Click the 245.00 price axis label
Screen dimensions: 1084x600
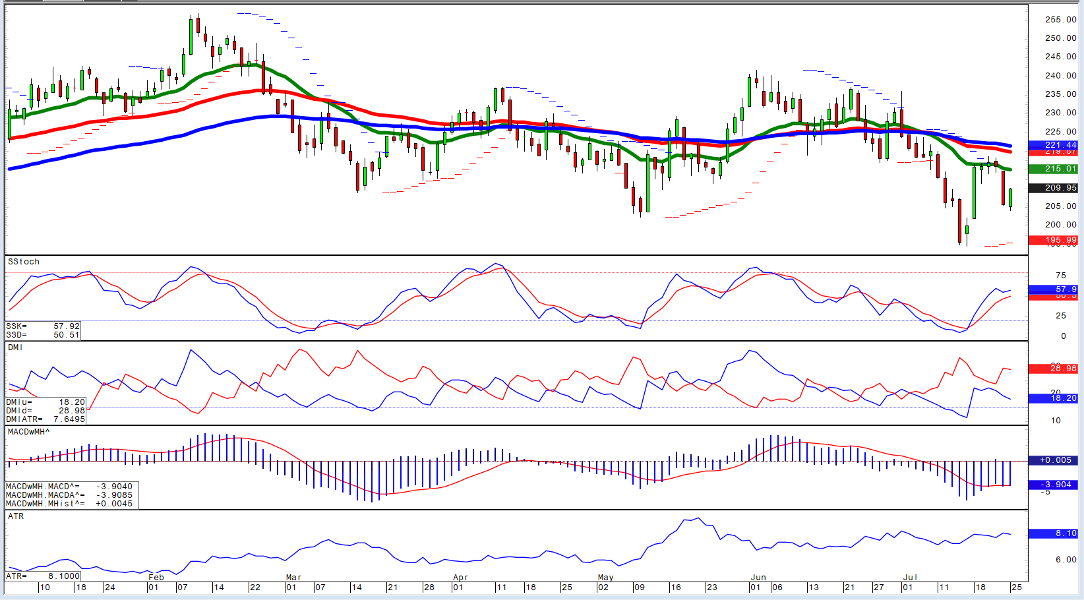pos(1061,57)
